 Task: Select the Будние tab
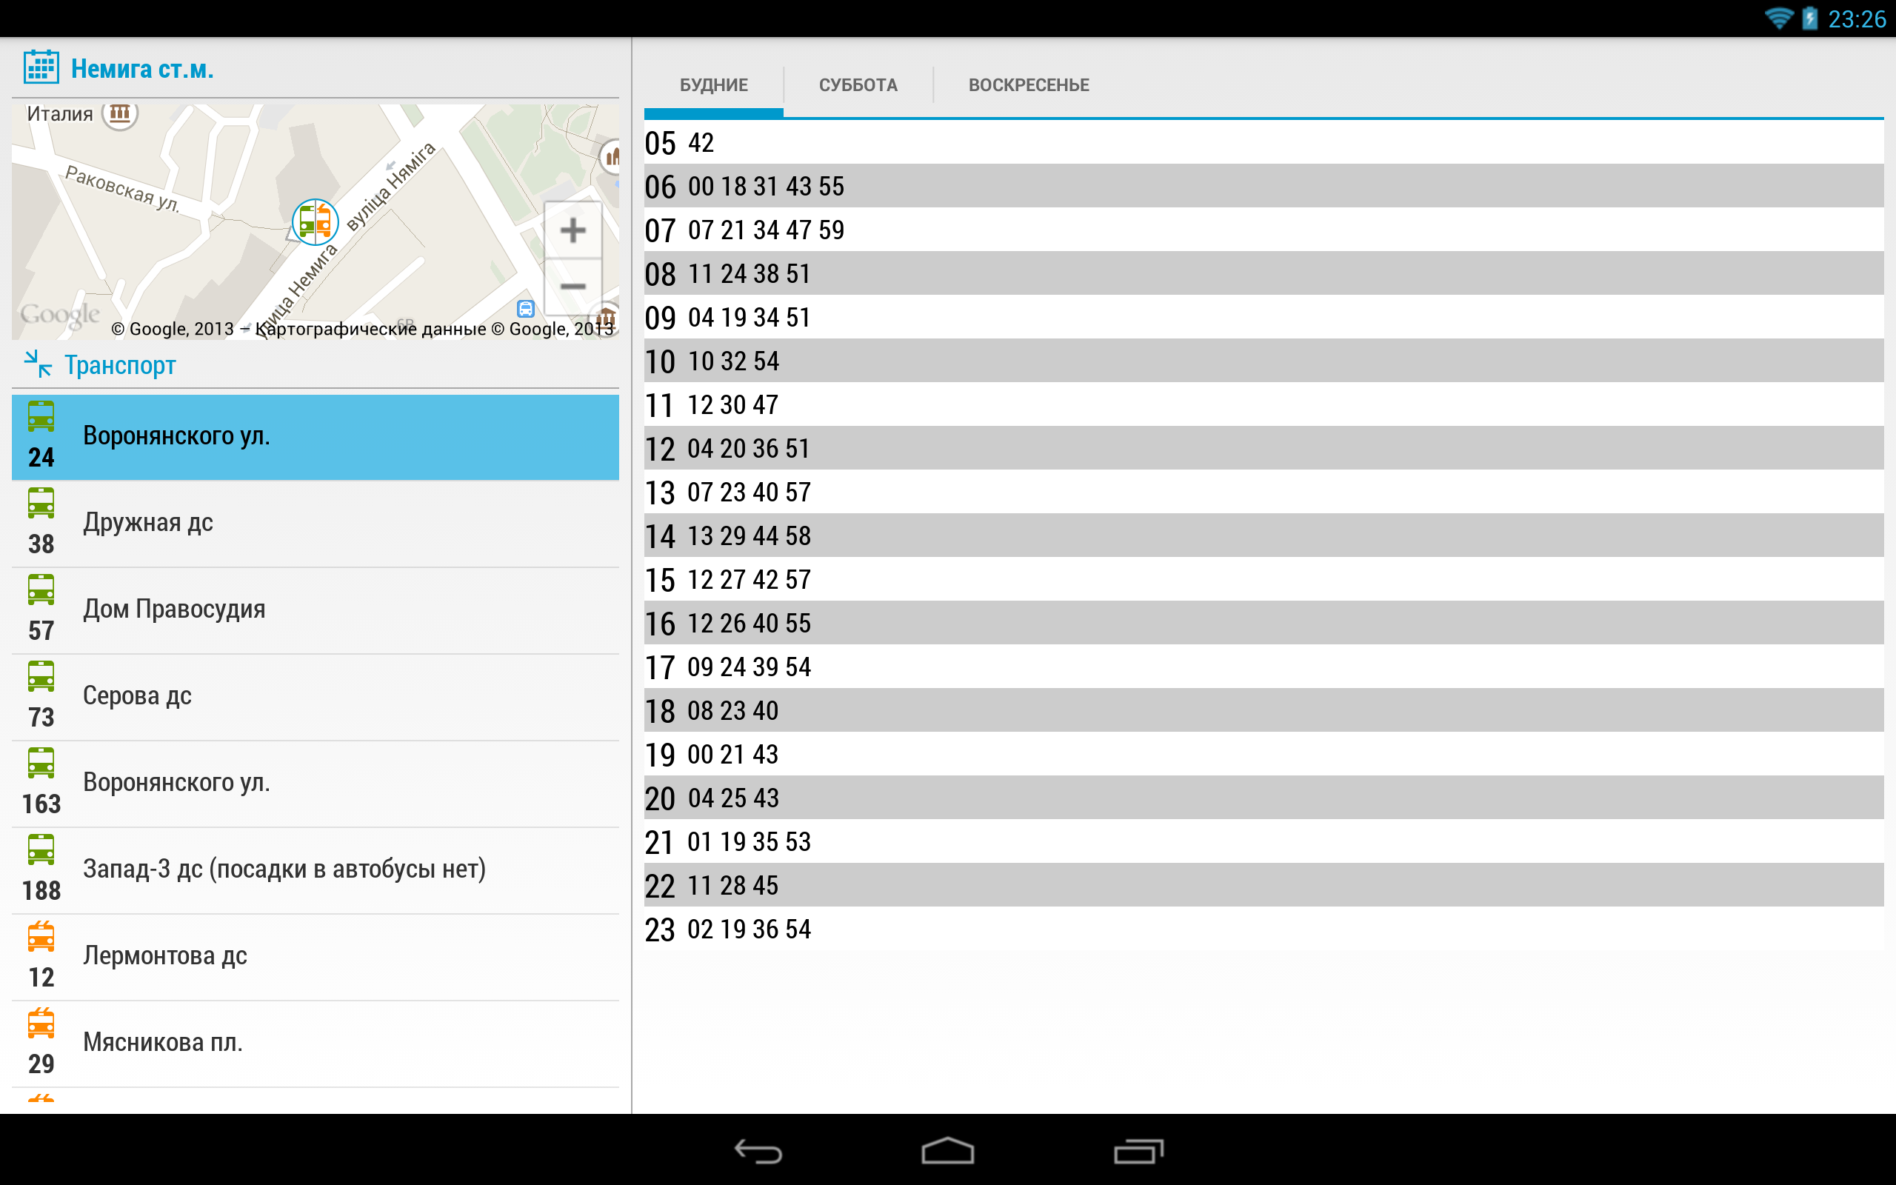pos(713,84)
